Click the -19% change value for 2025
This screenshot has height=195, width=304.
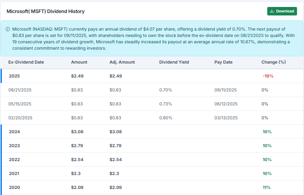pyautogui.click(x=268, y=76)
